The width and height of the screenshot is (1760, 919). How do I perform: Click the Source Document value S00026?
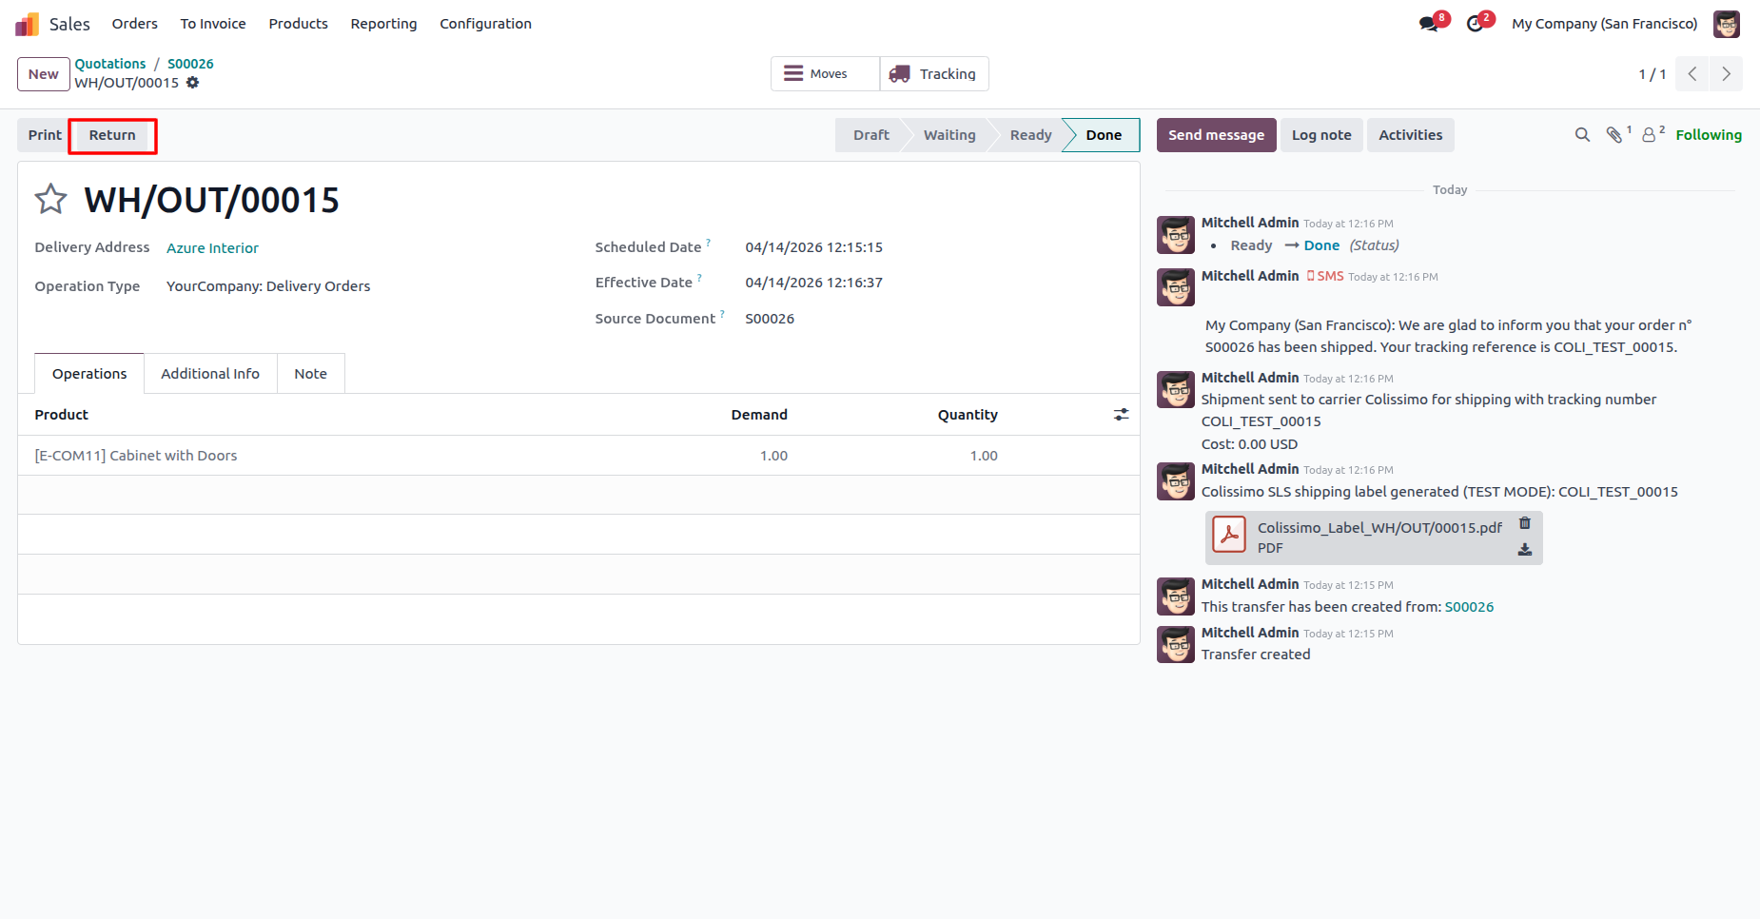click(x=770, y=319)
